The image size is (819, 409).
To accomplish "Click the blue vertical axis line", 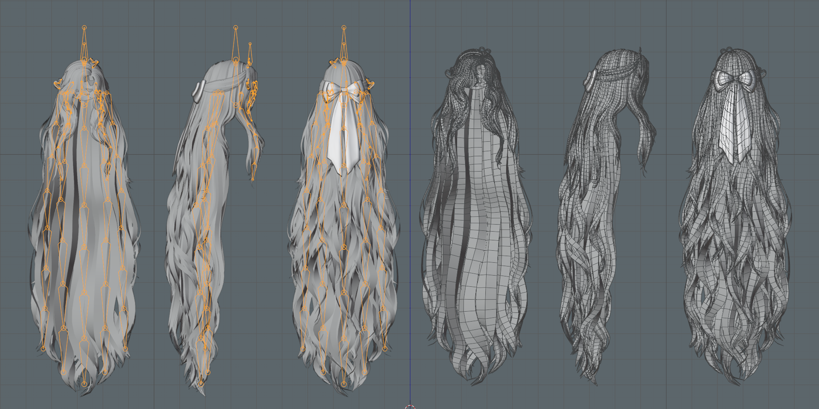I will coord(410,205).
